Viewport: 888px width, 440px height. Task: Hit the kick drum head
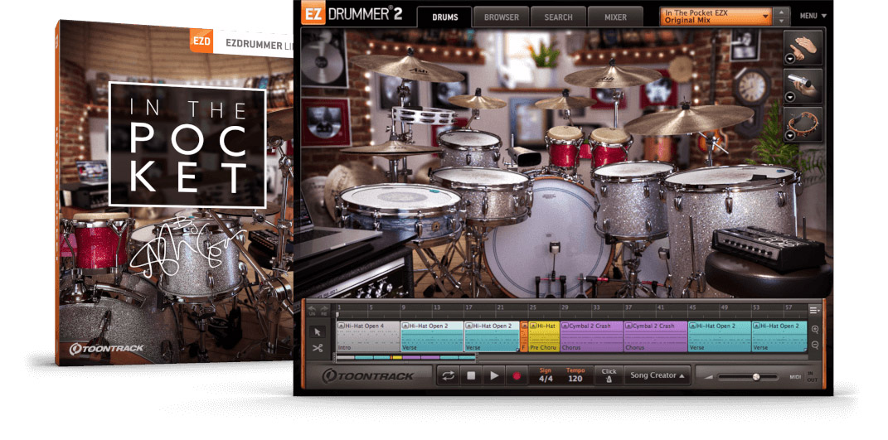click(x=547, y=238)
